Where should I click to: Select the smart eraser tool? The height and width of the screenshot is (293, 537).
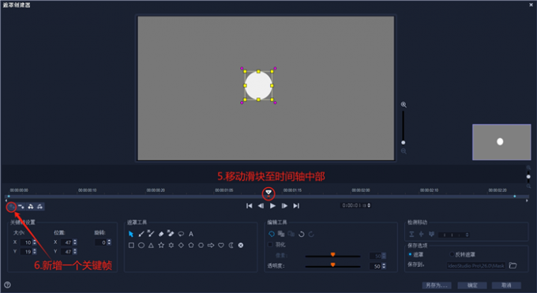[x=171, y=234]
